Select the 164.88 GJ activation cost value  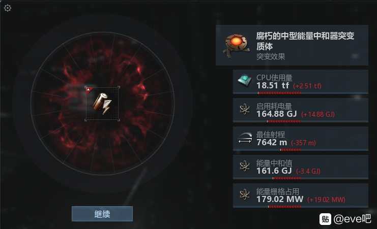(276, 114)
